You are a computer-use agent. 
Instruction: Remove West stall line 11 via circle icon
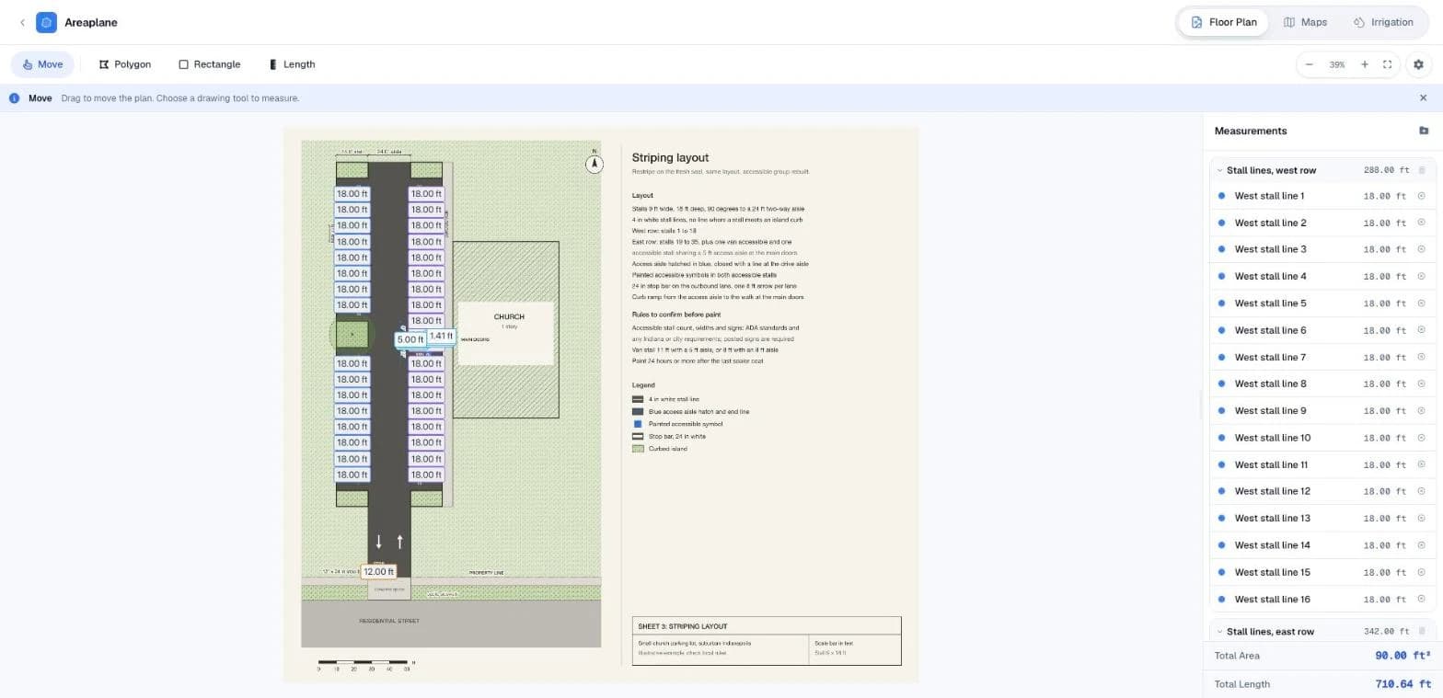click(1421, 464)
